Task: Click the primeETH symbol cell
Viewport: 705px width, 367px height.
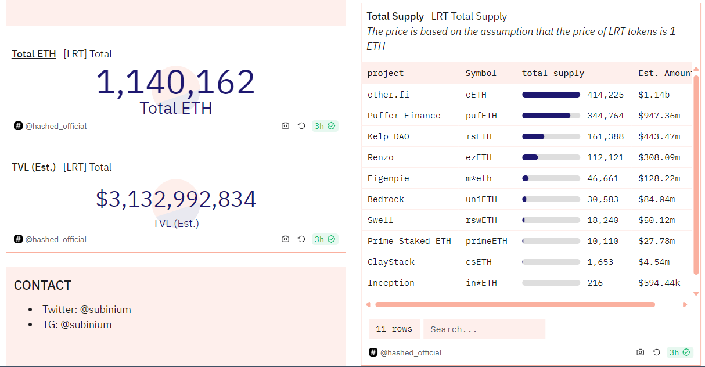Action: [x=487, y=241]
